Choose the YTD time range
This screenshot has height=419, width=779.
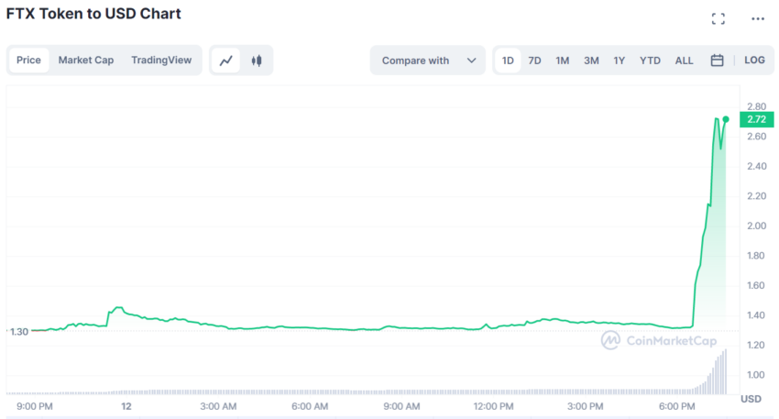coord(650,61)
